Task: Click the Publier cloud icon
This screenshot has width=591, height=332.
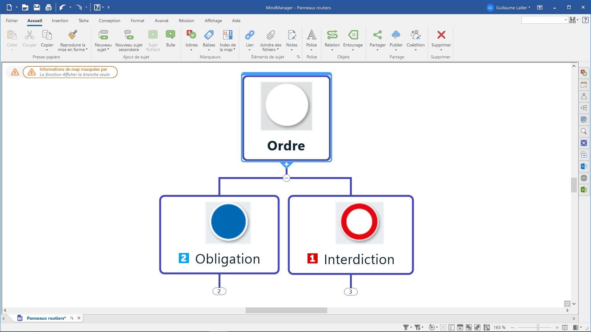Action: point(396,35)
